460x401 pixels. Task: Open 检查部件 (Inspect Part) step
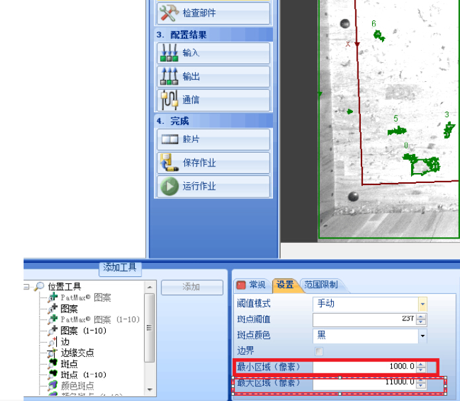213,13
